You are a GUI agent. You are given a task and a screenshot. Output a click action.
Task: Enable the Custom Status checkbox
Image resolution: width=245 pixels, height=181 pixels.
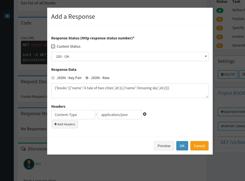(x=53, y=46)
